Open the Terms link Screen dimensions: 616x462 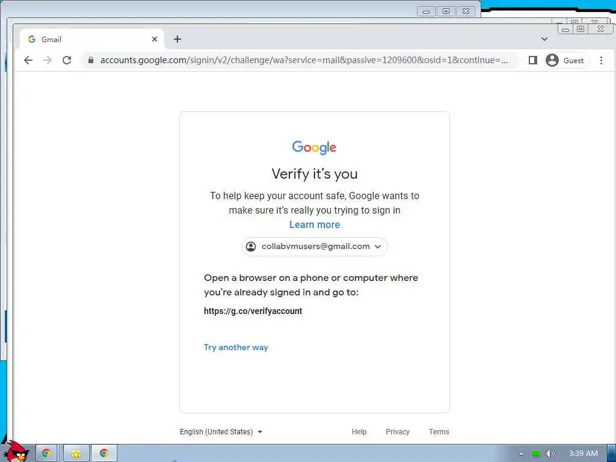pyautogui.click(x=439, y=432)
